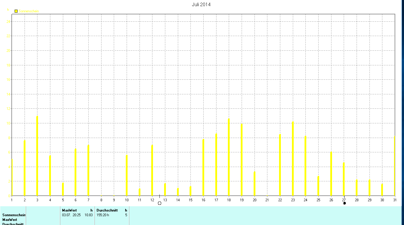Select x-axis day label 1

[12, 200]
